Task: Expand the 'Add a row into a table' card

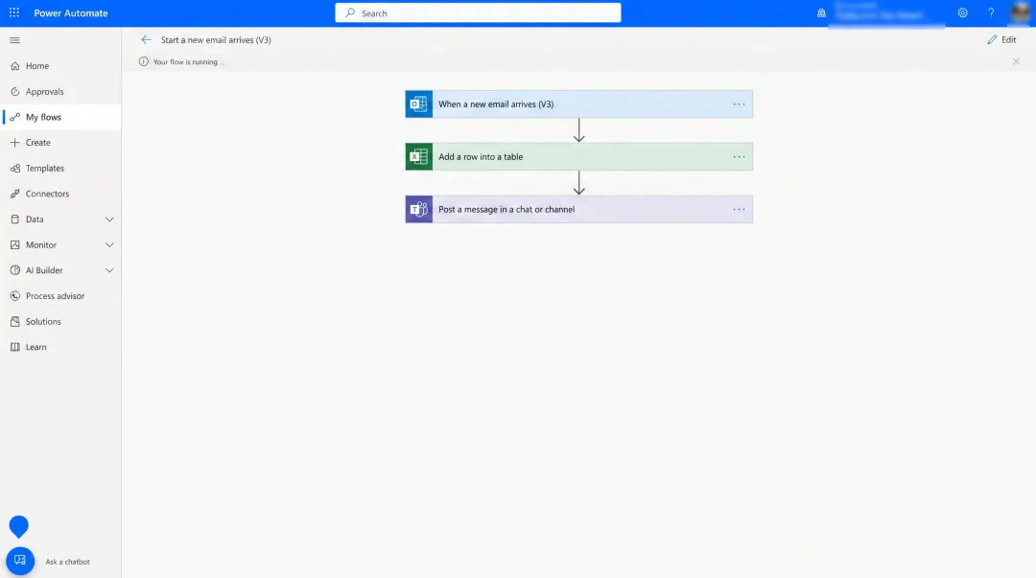Action: [x=578, y=156]
